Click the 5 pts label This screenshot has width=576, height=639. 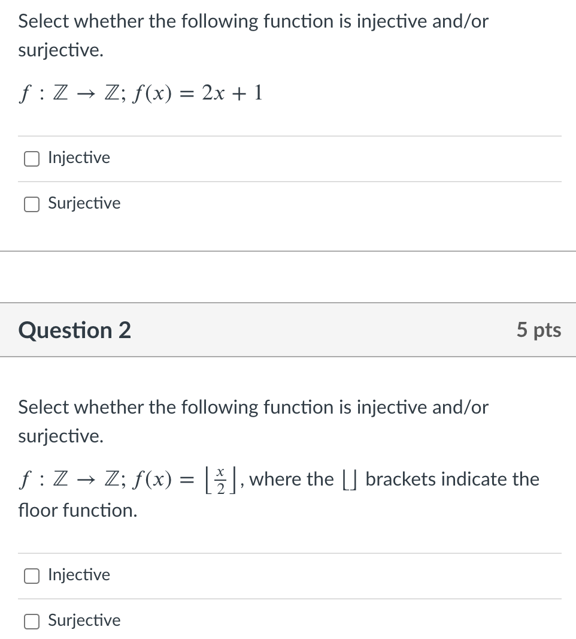tap(539, 330)
